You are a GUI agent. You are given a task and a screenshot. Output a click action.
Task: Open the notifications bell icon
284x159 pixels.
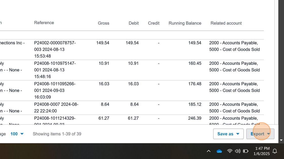point(275,151)
